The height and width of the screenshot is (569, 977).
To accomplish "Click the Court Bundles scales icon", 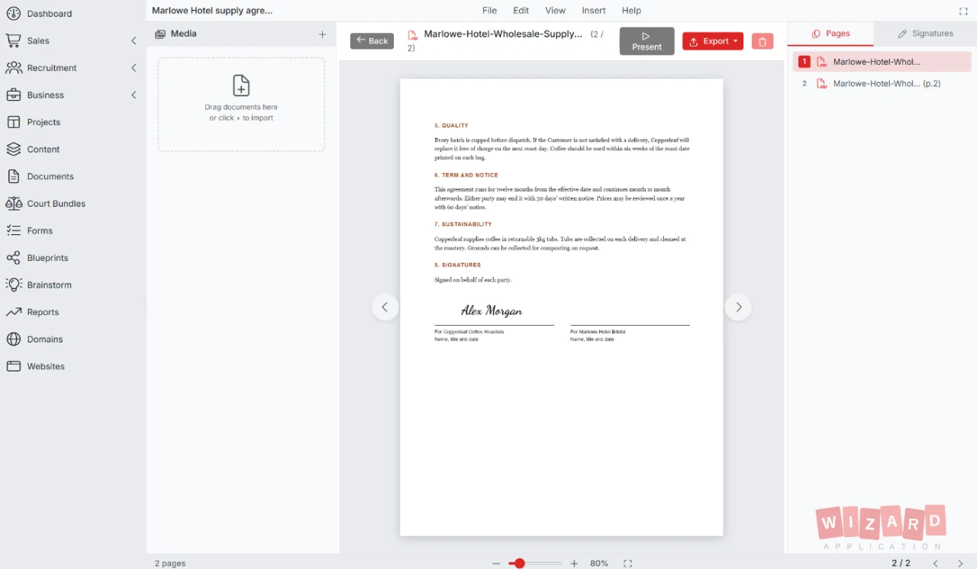I will pos(13,204).
